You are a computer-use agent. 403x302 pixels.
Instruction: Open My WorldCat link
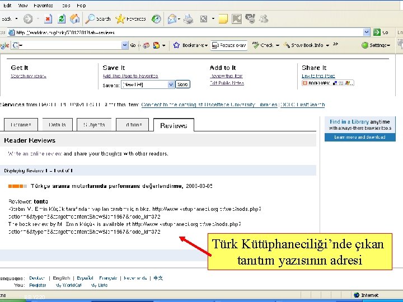[68, 285]
